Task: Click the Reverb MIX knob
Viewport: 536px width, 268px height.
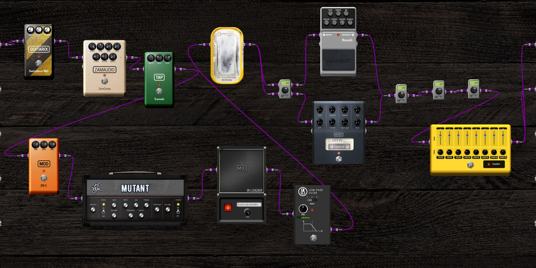Action: [346, 13]
